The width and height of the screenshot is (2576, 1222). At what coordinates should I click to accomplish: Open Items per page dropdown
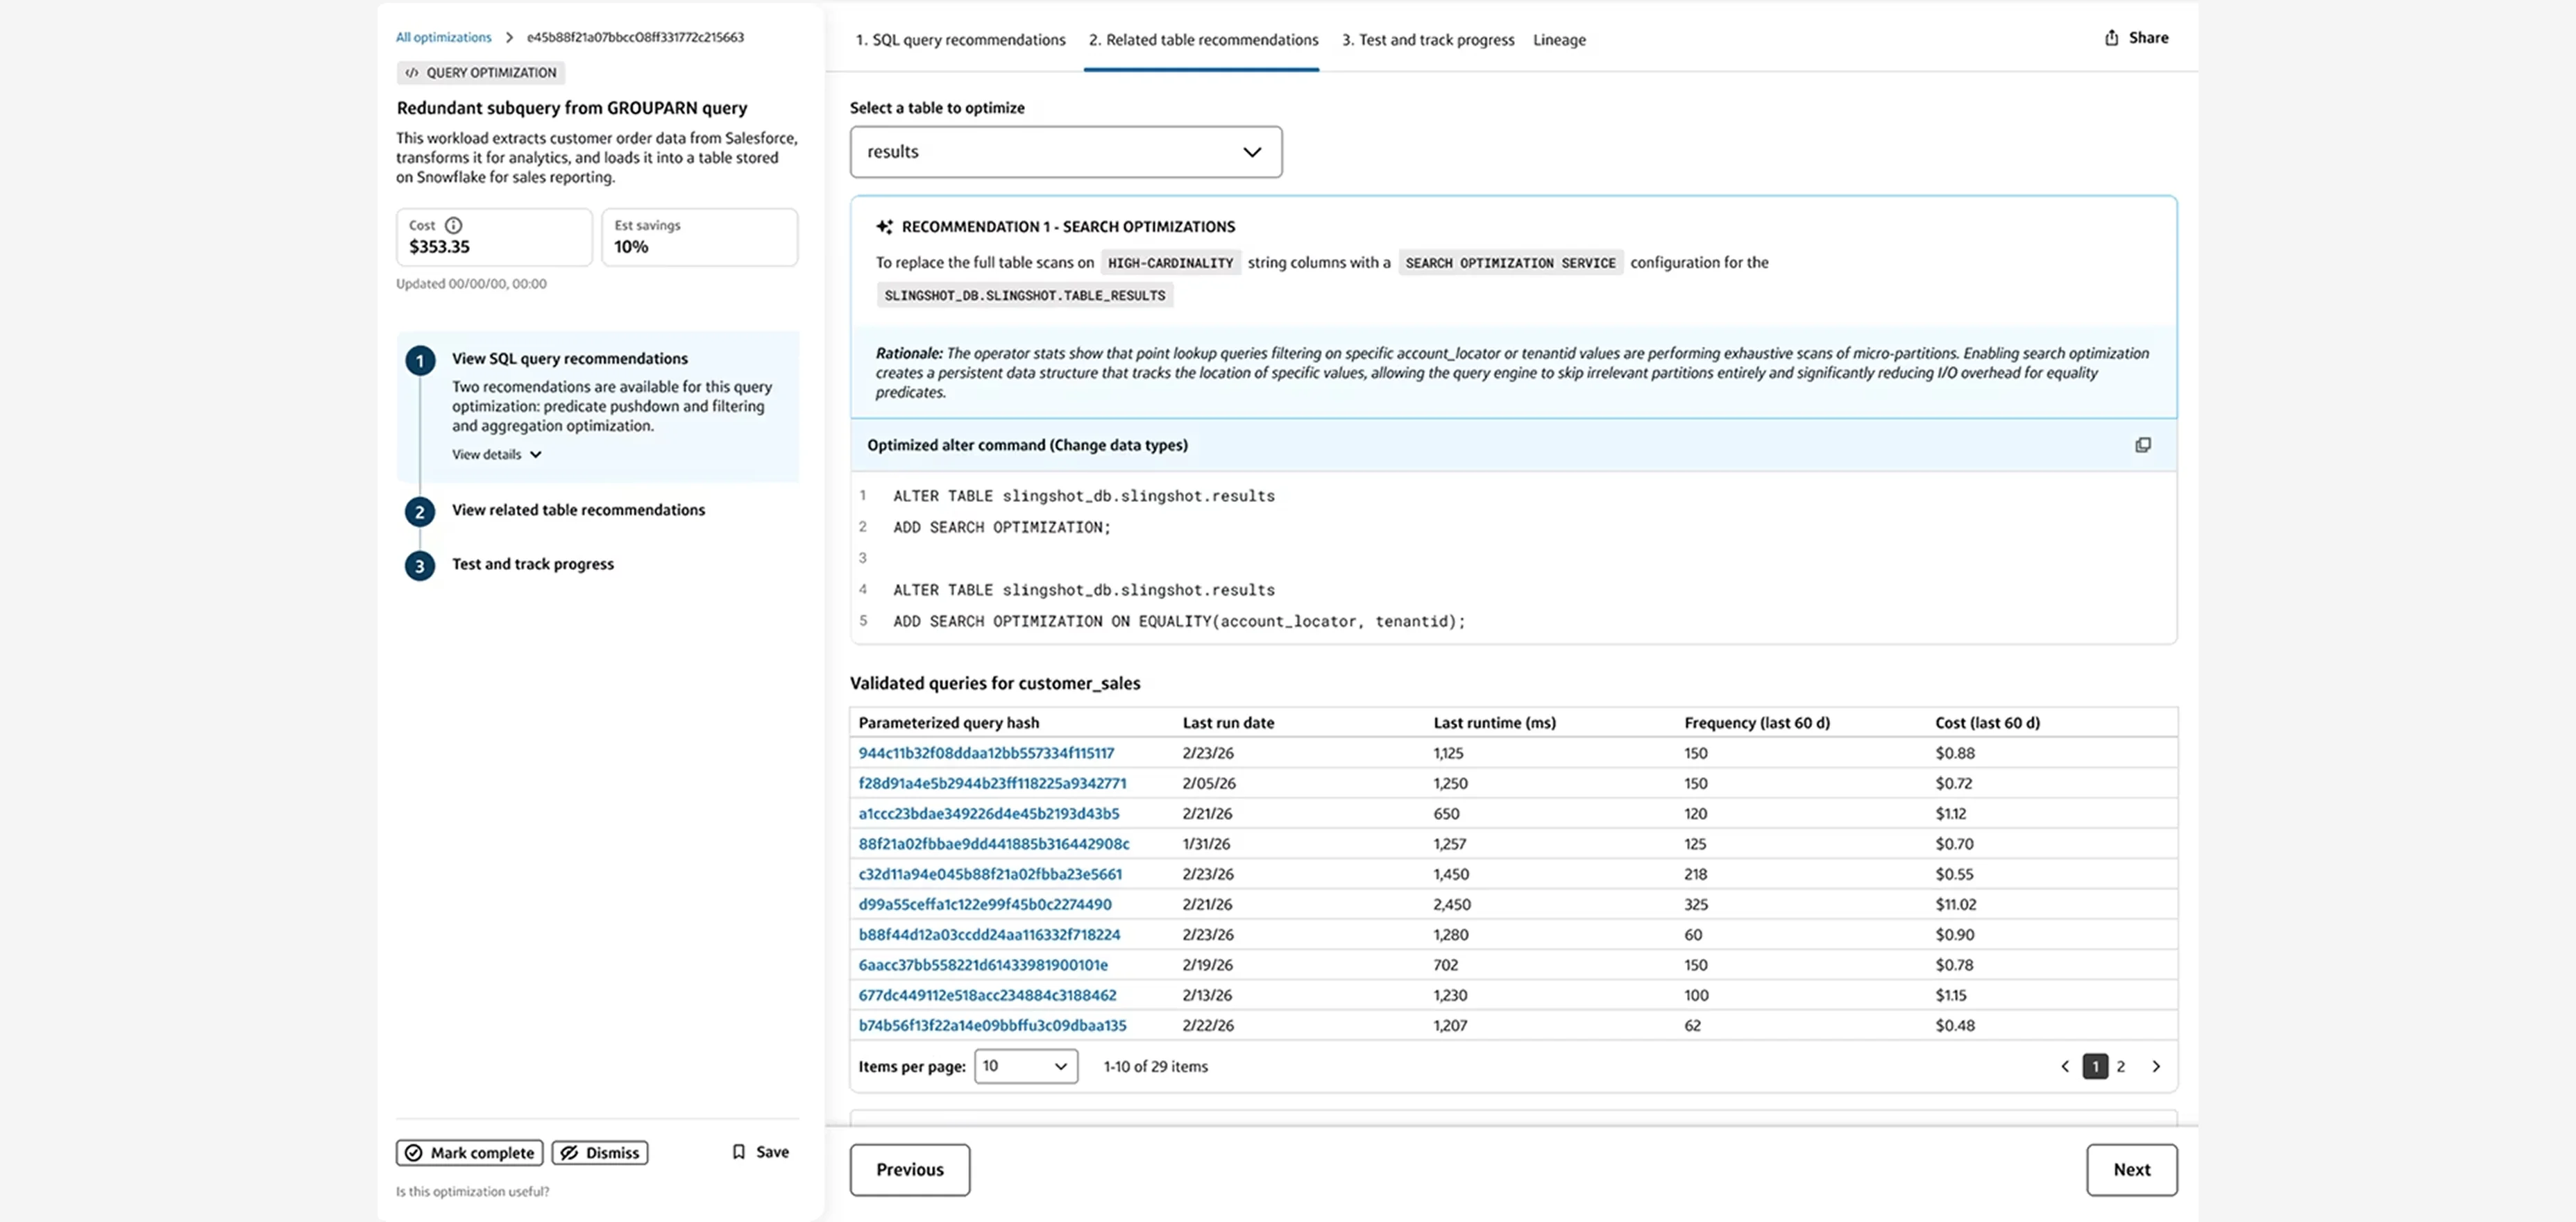(x=1026, y=1066)
